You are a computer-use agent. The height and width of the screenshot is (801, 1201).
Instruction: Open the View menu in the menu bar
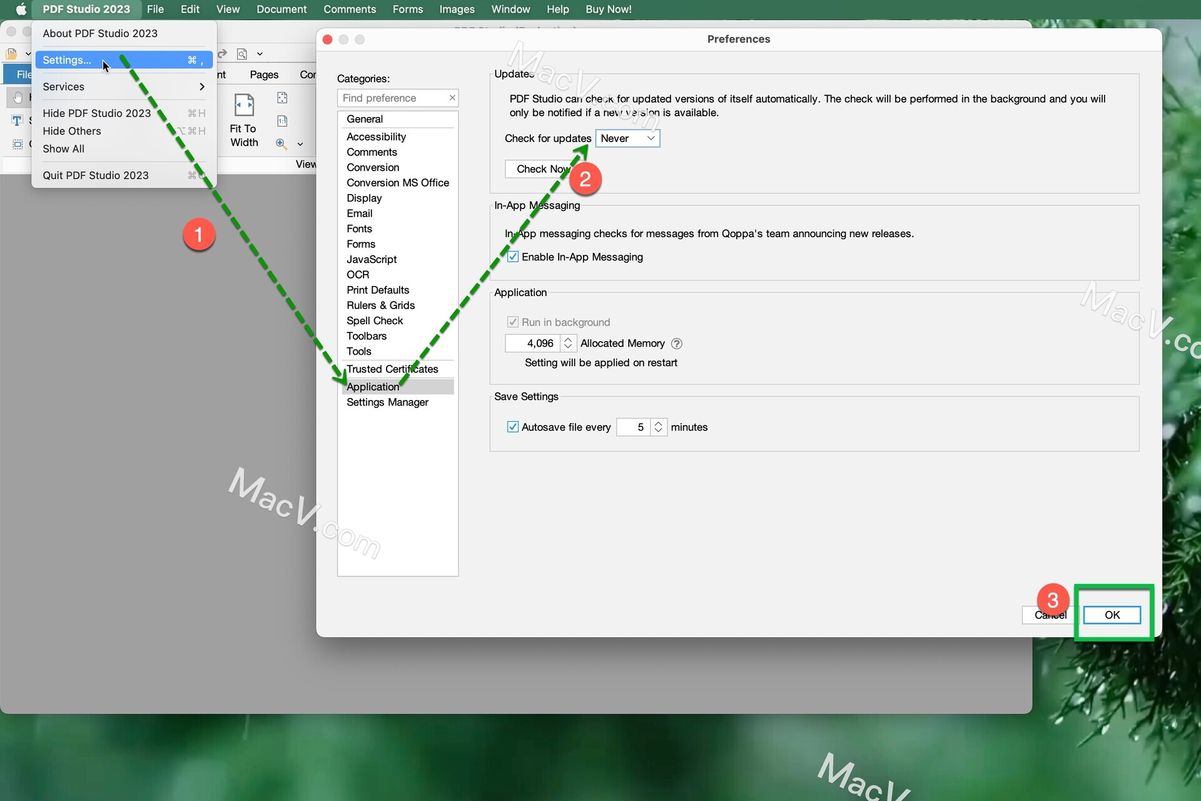coord(228,9)
